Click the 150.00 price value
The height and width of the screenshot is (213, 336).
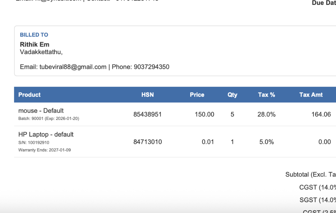pyautogui.click(x=204, y=114)
